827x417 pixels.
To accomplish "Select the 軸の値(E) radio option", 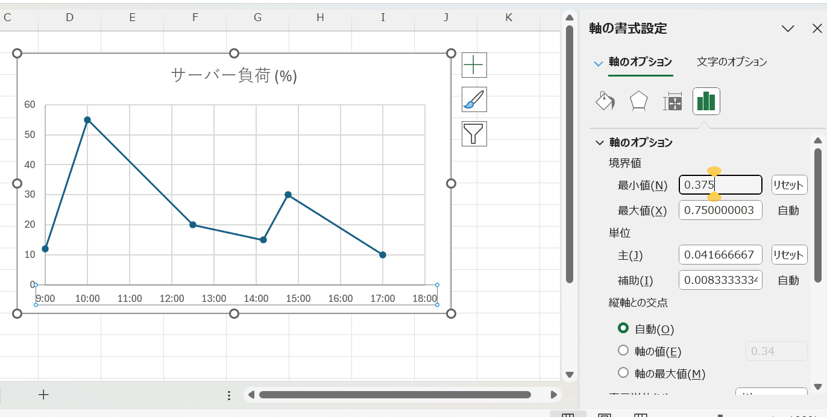I will pyautogui.click(x=623, y=351).
